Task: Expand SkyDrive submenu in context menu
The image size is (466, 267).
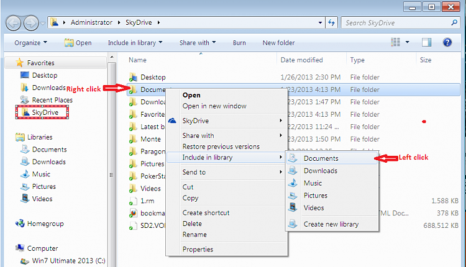Action: (x=226, y=120)
